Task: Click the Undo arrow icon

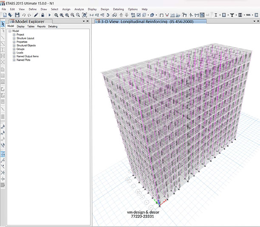Action: 23,15
